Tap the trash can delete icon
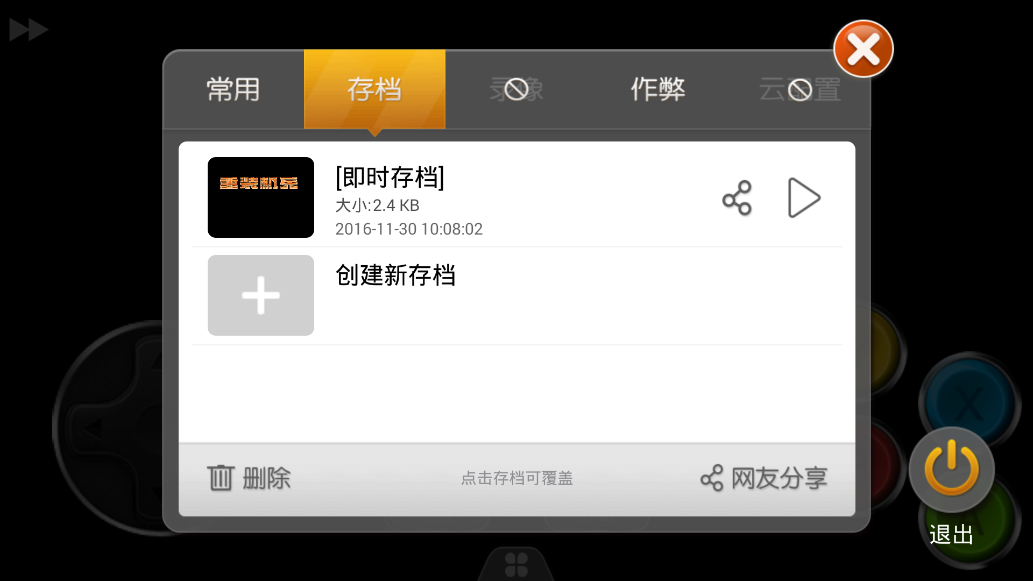The width and height of the screenshot is (1033, 581). (221, 478)
